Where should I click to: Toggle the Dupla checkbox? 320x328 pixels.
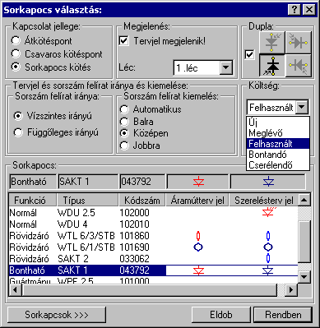249,54
